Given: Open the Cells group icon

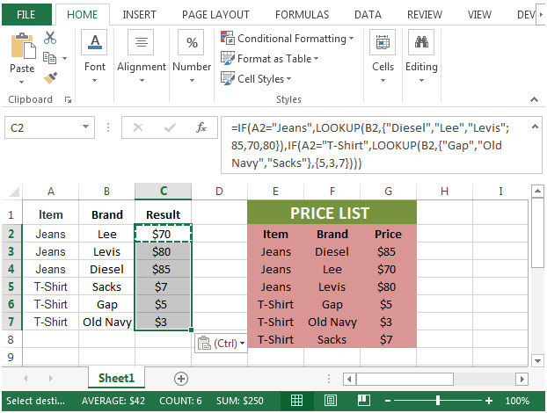Looking at the screenshot, I should click(x=383, y=42).
